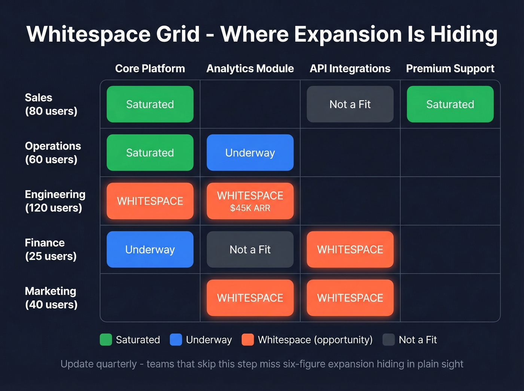Click the Marketing API Integrations WHITESPACE cell
The height and width of the screenshot is (391, 524).
[350, 298]
